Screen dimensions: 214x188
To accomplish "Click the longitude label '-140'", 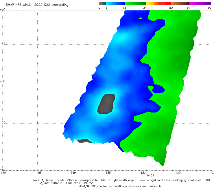I will coord(72,173).
